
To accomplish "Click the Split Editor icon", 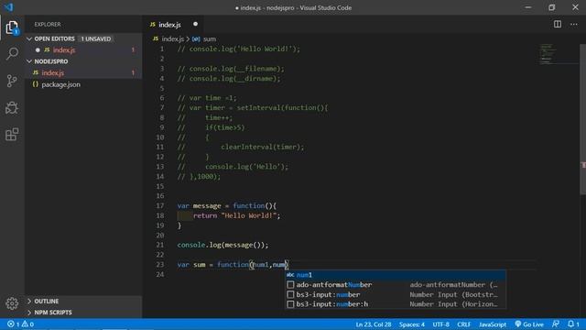I will coord(558,25).
